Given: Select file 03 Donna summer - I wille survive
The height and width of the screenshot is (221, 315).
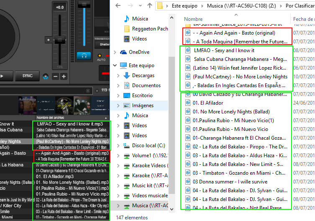Looking at the screenshot, I should pos(230,182).
